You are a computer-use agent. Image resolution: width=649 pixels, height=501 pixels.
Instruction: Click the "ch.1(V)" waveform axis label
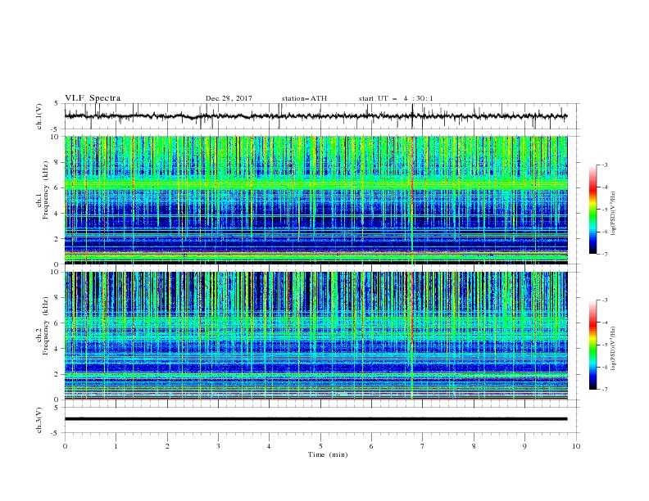[x=39, y=116]
